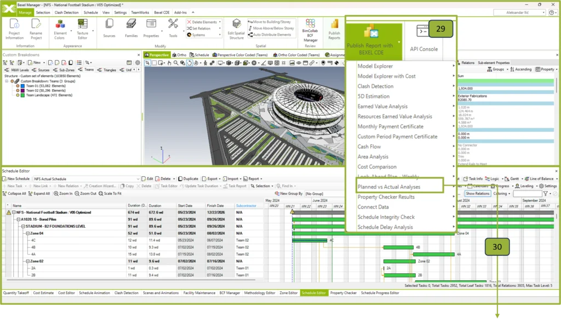The width and height of the screenshot is (561, 323).
Task: Click Collapse All in Schedule Editor
Action: [x=14, y=193]
